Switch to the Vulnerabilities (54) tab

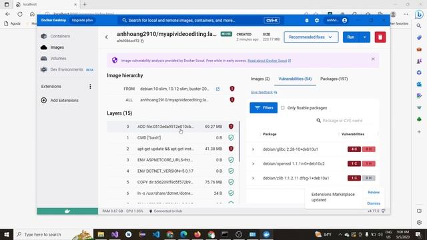click(x=295, y=79)
